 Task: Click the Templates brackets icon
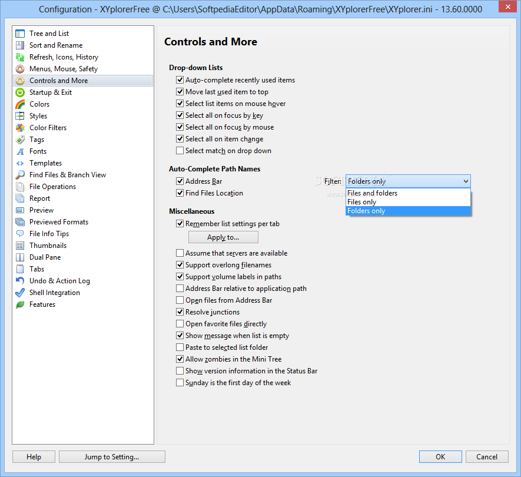(20, 163)
